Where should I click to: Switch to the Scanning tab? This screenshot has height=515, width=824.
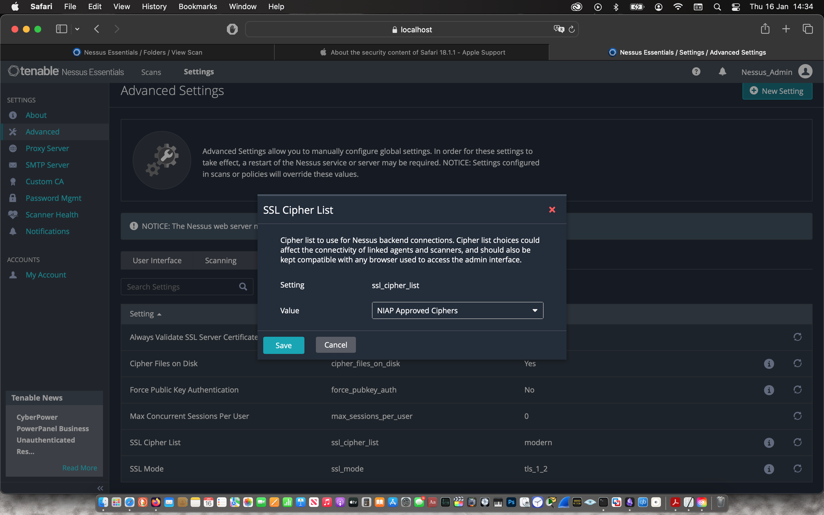pos(220,261)
